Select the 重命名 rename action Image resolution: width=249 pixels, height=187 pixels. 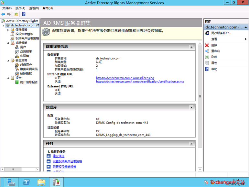pyautogui.click(x=216, y=51)
